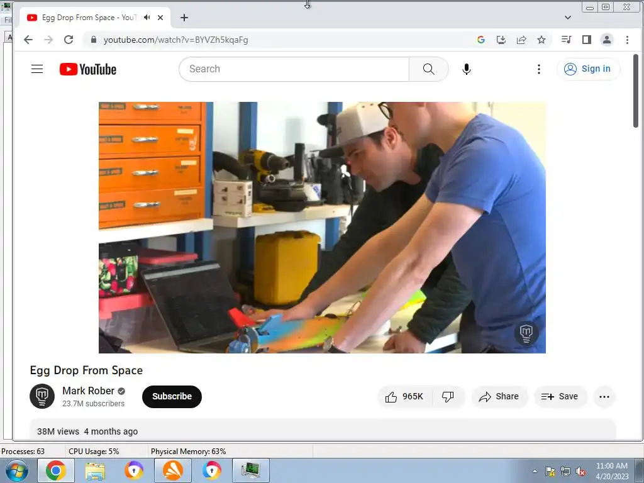
Task: Open the Chrome profile avatar
Action: [607, 40]
